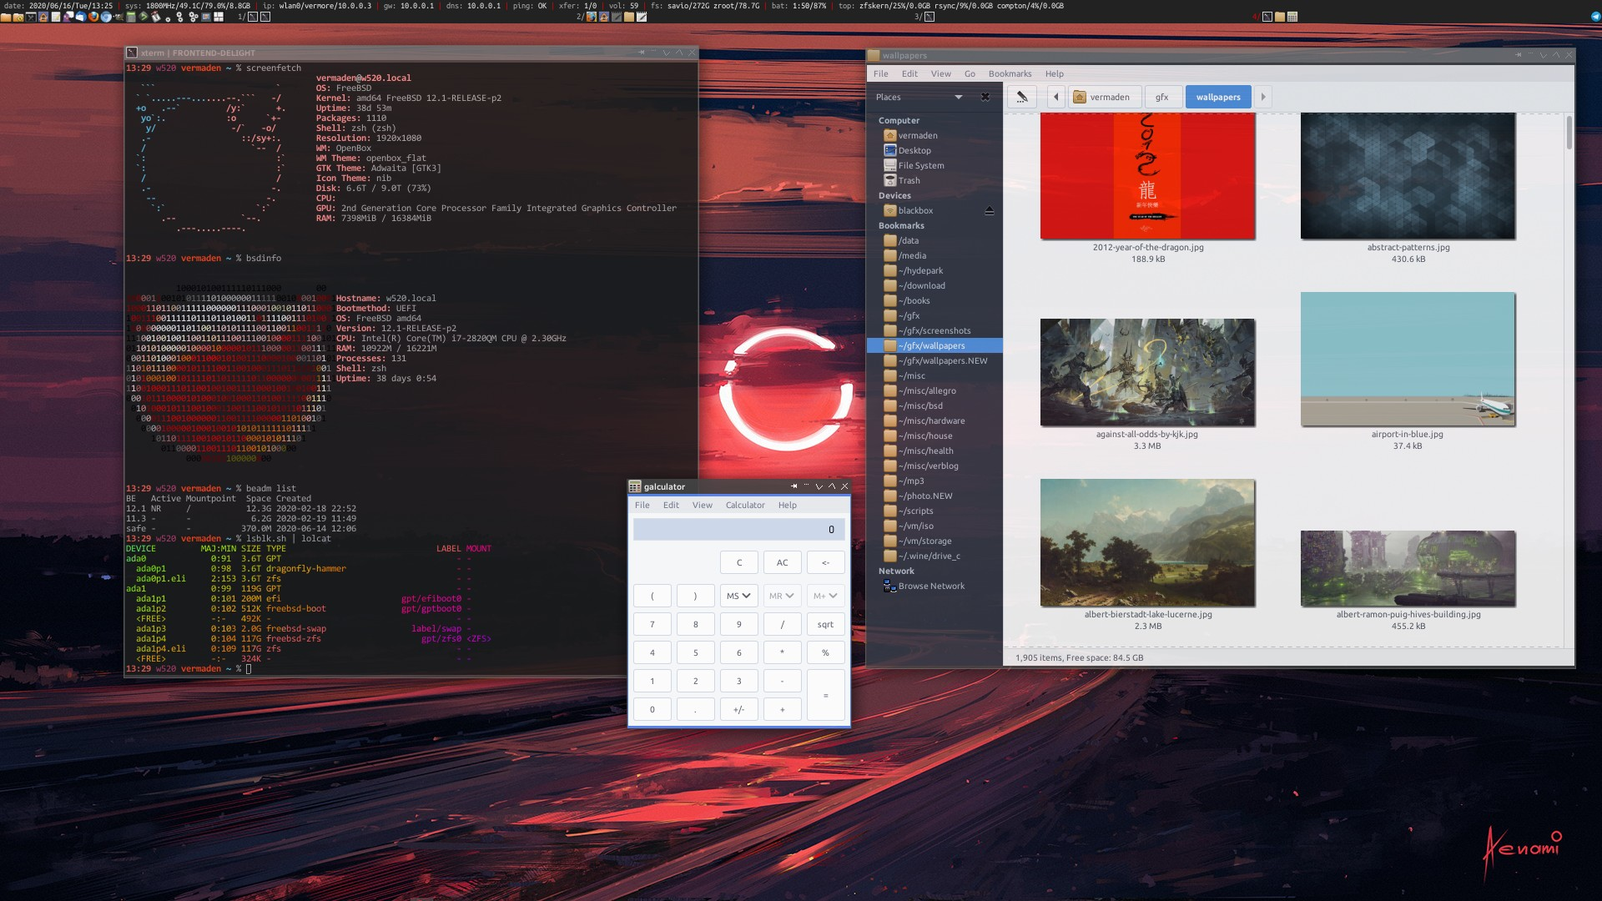Open the Calculator menu in galculator
This screenshot has width=1602, height=901.
(744, 505)
